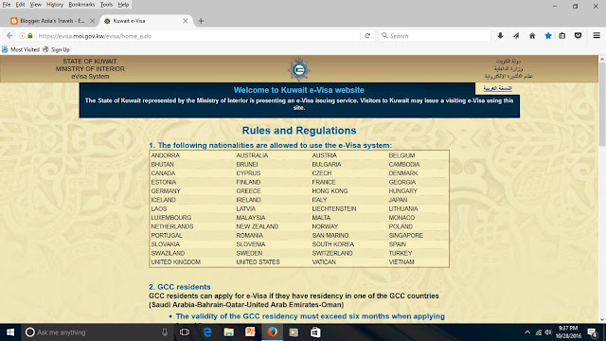Viewport: 606px width, 341px height.
Task: Click the Cortana microphone icon
Action: click(x=165, y=332)
